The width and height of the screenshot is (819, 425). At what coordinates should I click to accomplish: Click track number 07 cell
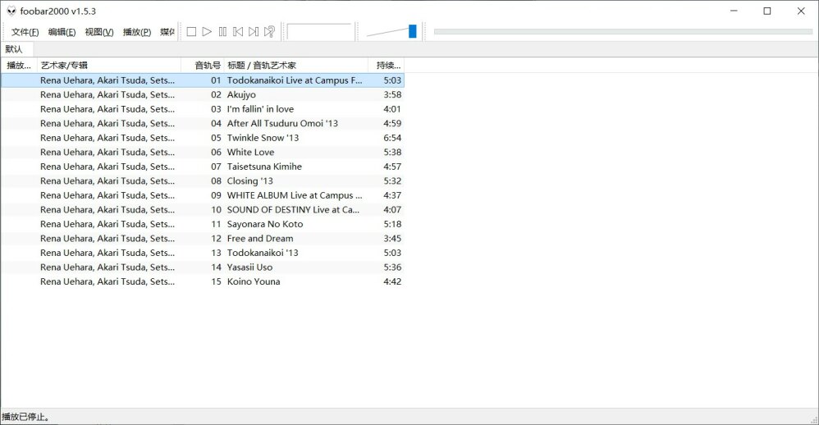pyautogui.click(x=216, y=167)
